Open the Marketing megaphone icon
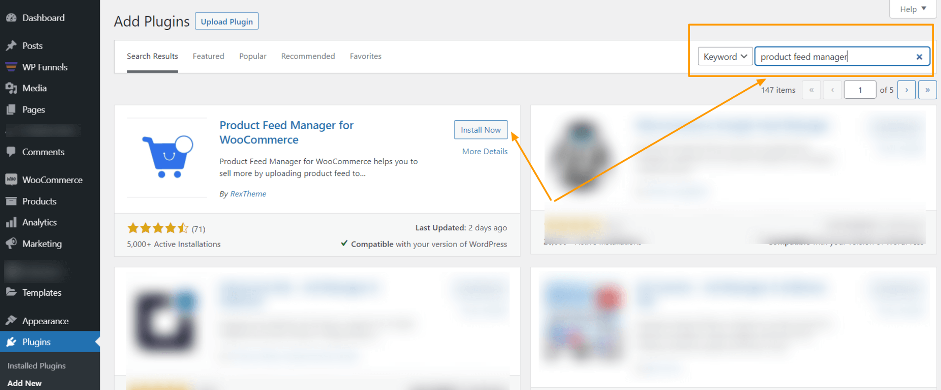The width and height of the screenshot is (941, 390). click(11, 244)
